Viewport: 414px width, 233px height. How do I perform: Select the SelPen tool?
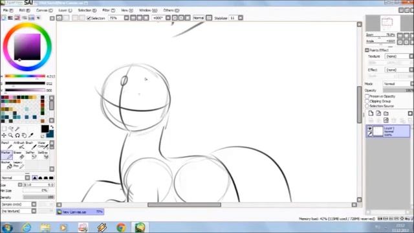pos(31,155)
